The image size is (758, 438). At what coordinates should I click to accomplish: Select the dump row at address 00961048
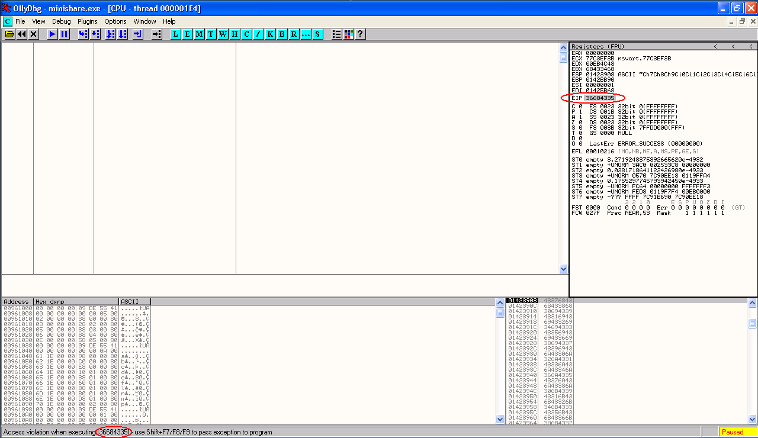point(76,356)
